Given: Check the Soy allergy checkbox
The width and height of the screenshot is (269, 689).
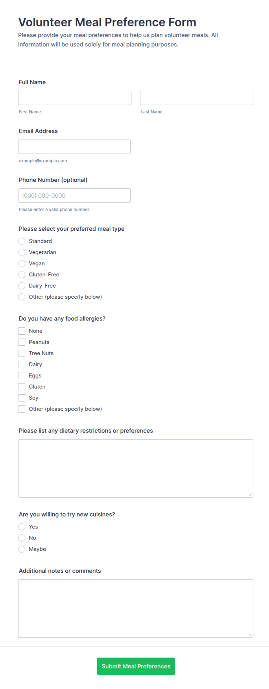Looking at the screenshot, I should pos(22,398).
